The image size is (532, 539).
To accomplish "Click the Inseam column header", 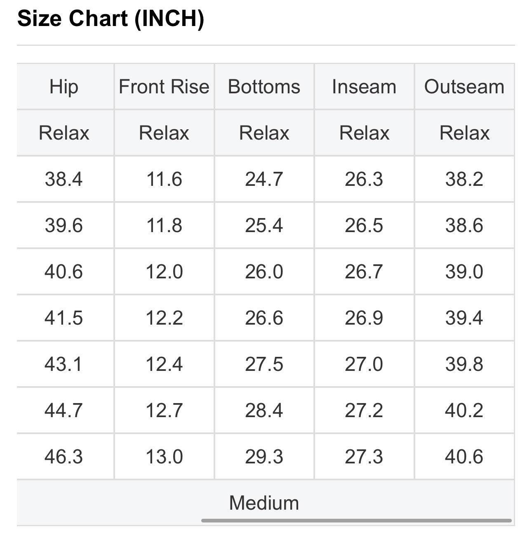I will click(364, 87).
